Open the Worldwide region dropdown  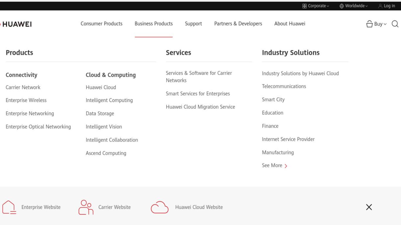(353, 6)
